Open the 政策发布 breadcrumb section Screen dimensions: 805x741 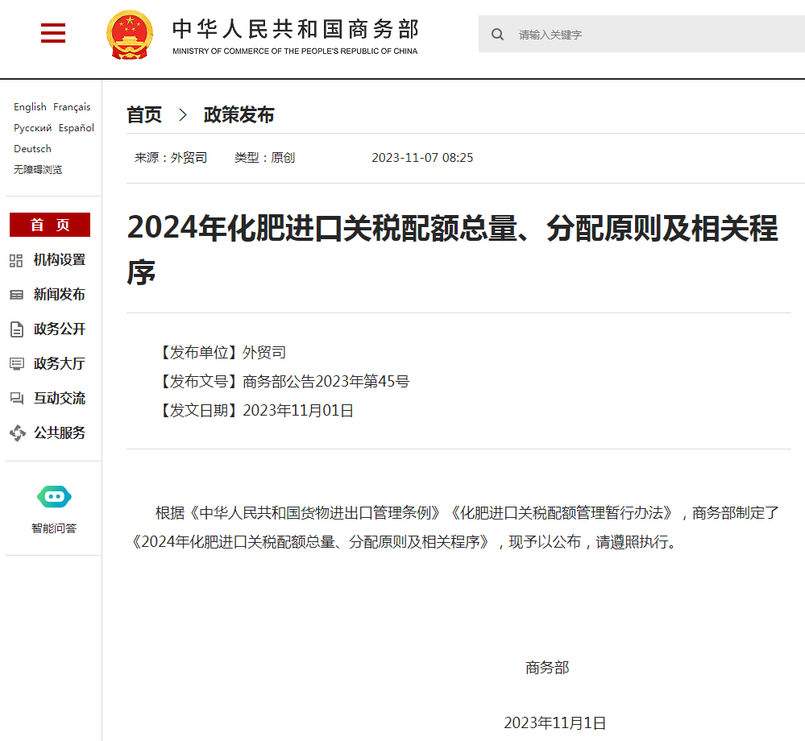click(x=239, y=114)
